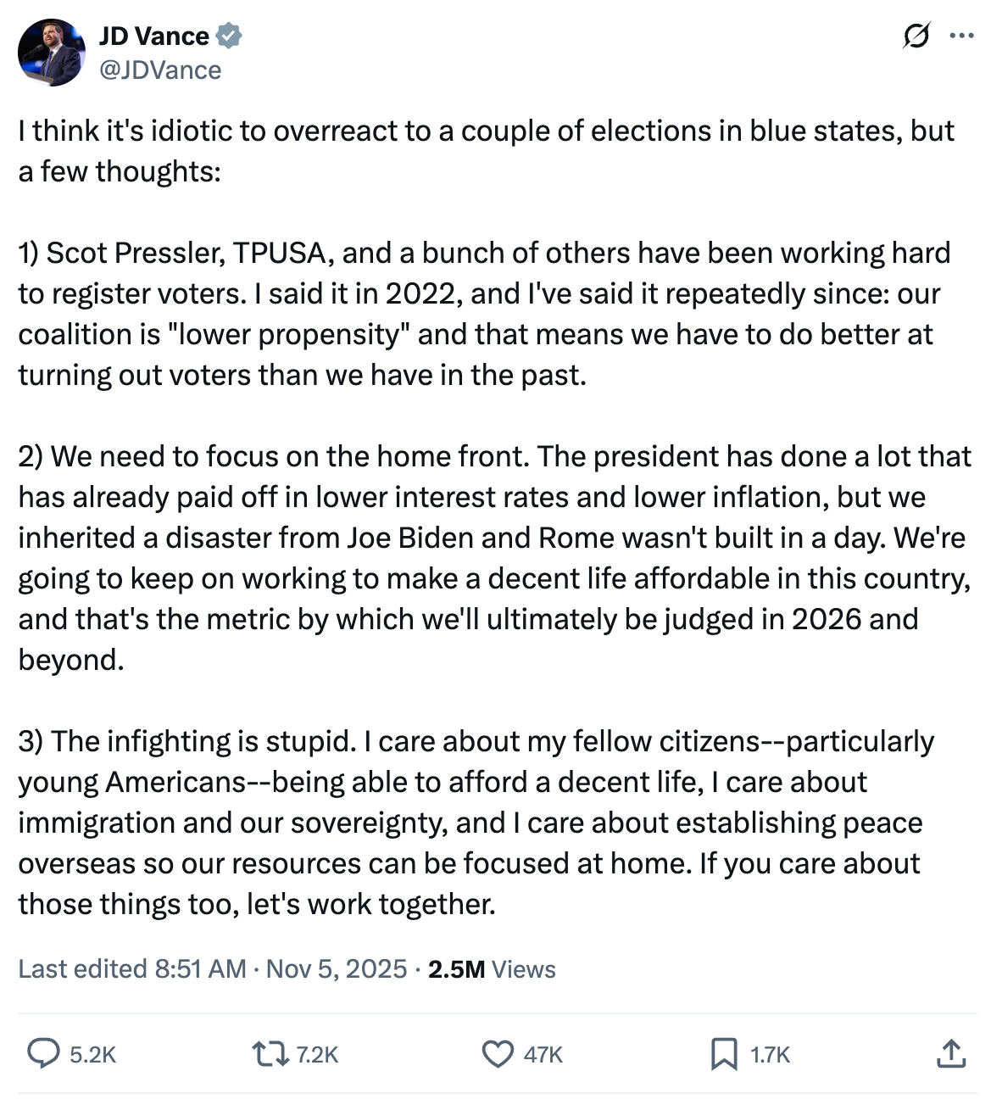1002x1099 pixels.
Task: Click the 1.7K bookmarks count
Action: click(770, 1054)
